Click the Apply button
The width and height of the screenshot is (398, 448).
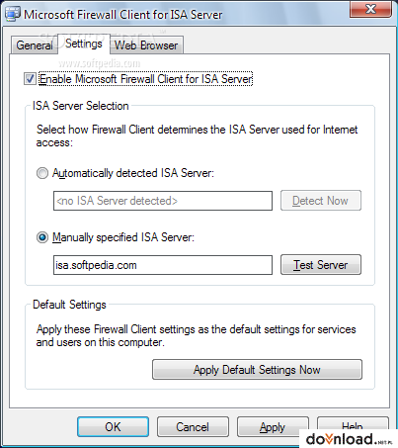(272, 425)
